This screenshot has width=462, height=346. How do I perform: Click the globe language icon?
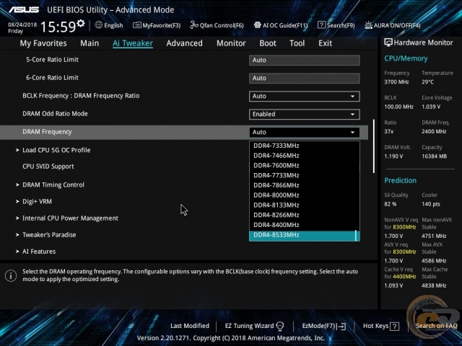[99, 25]
